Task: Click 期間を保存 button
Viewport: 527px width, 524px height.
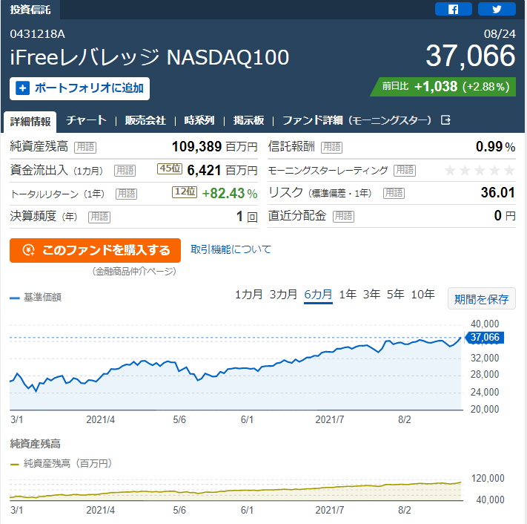Action: coord(481,298)
